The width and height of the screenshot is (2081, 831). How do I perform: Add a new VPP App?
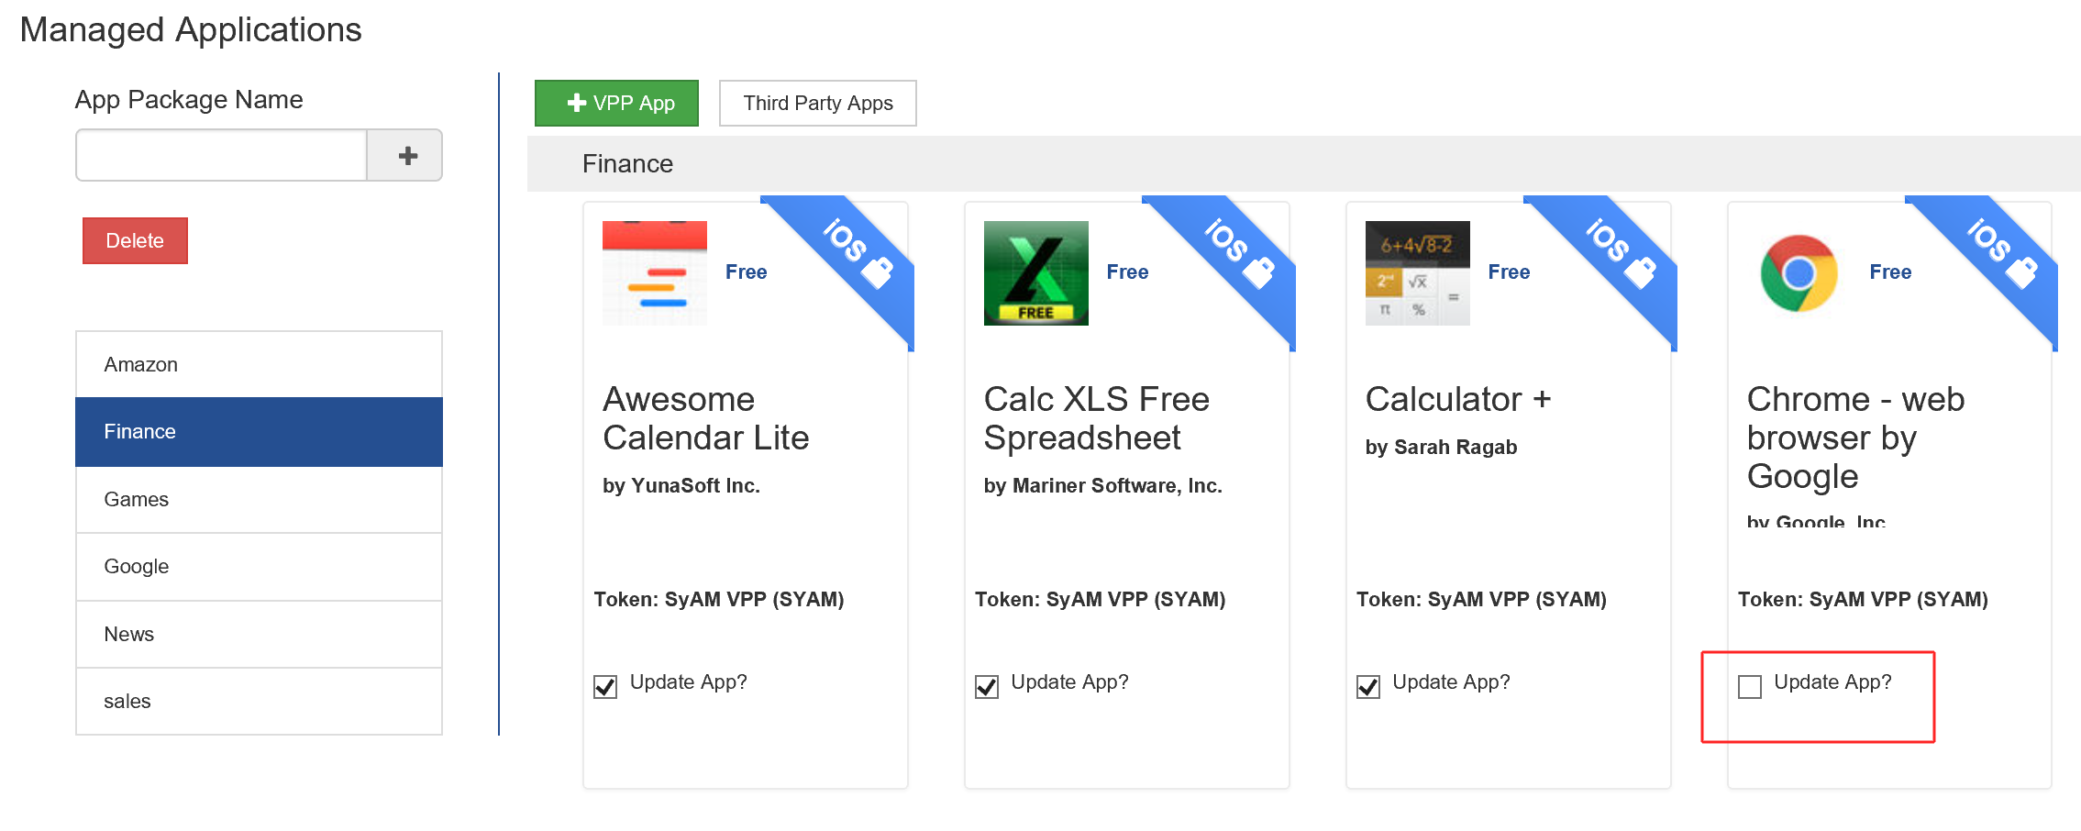(616, 103)
